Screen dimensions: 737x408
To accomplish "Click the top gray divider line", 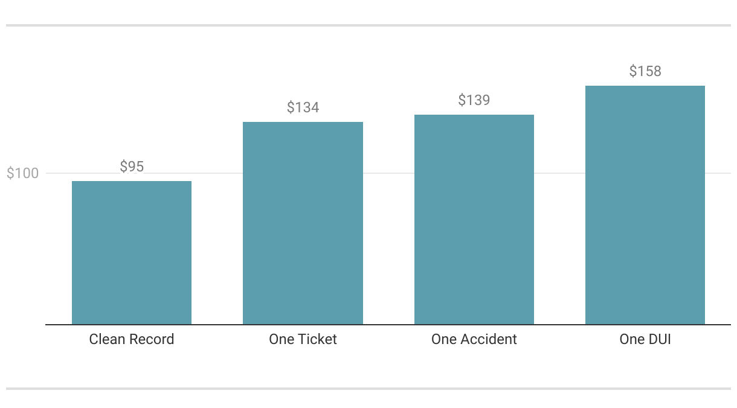I will [368, 25].
